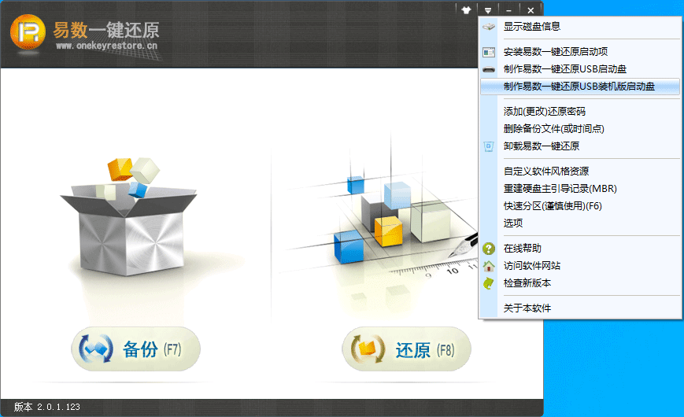Click the orange box icon on 还原 button

(x=368, y=349)
